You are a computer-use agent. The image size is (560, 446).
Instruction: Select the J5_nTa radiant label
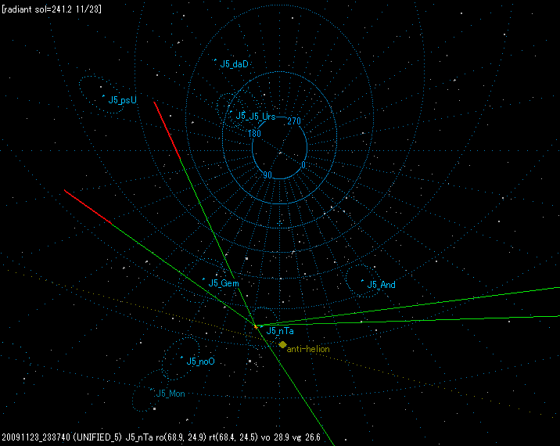pos(280,331)
